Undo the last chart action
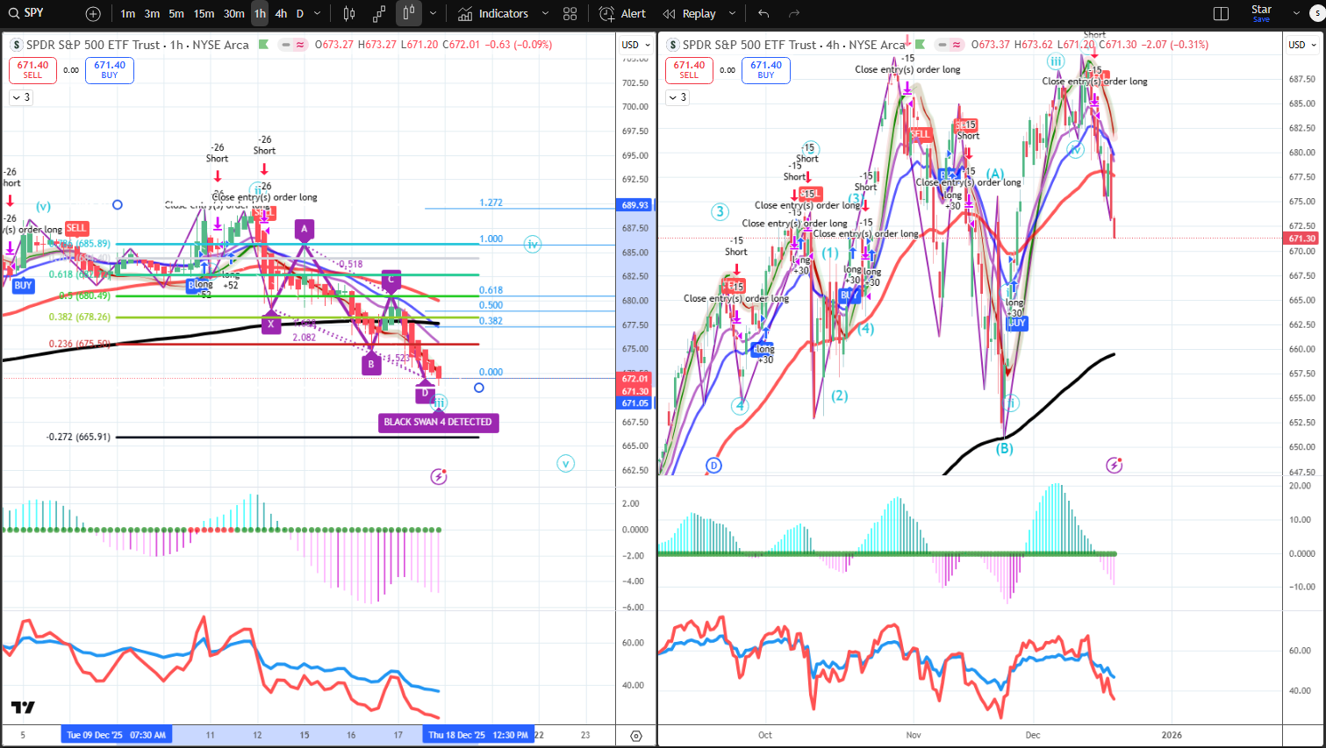 763,14
